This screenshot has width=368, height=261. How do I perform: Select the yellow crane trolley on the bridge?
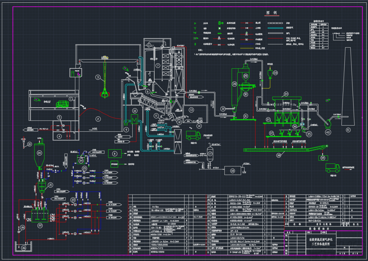(105, 57)
